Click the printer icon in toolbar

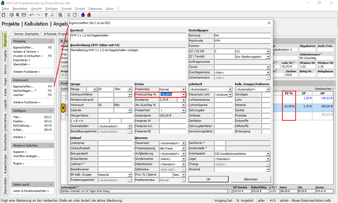[12, 15]
